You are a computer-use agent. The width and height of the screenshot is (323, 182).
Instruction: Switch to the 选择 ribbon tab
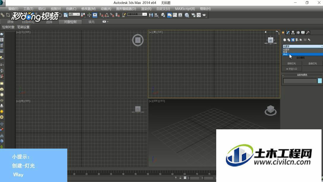pos(49,22)
